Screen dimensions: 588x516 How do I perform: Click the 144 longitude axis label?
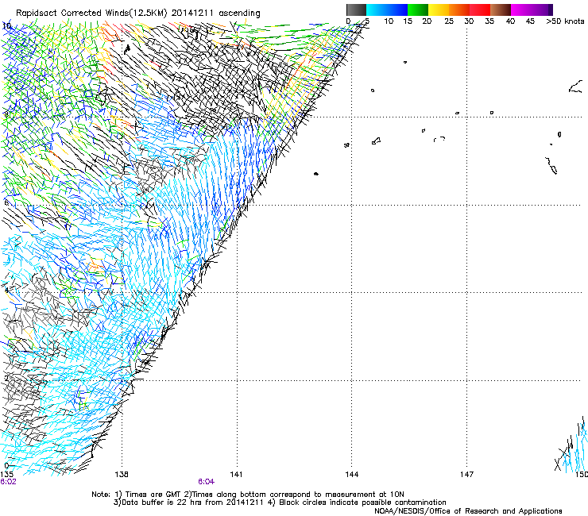[352, 475]
